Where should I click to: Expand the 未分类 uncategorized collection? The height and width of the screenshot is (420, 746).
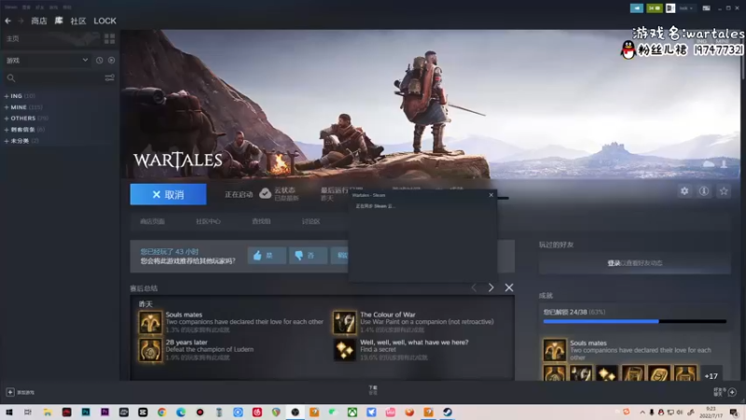coord(21,141)
